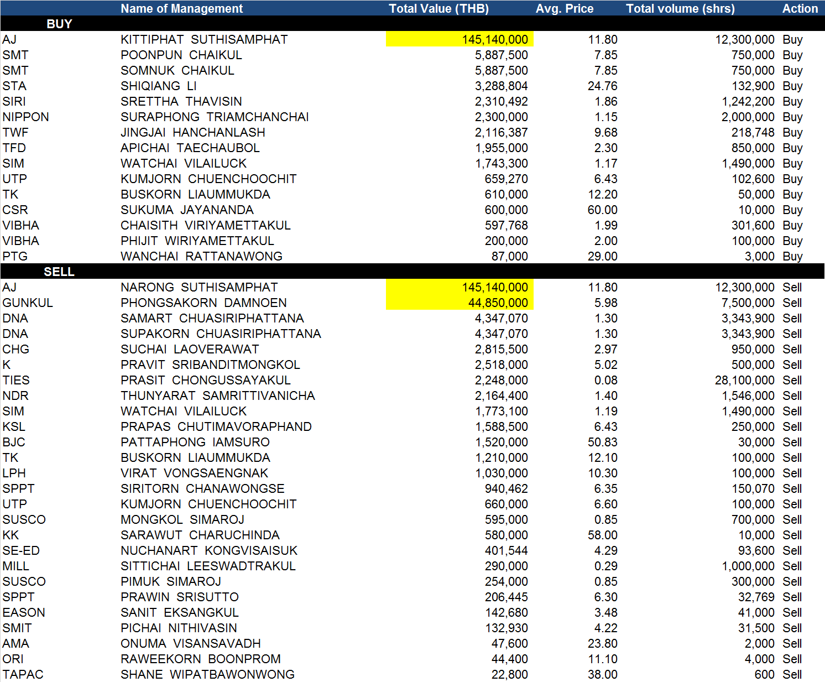
Task: Click the name PRAWIN SRISUTTO
Action: (x=180, y=597)
